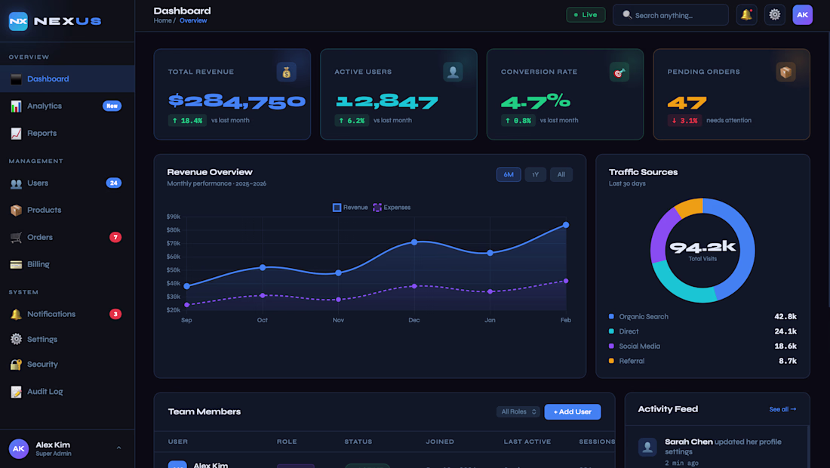Select the All time range
Screen dimensions: 830x468
point(561,174)
